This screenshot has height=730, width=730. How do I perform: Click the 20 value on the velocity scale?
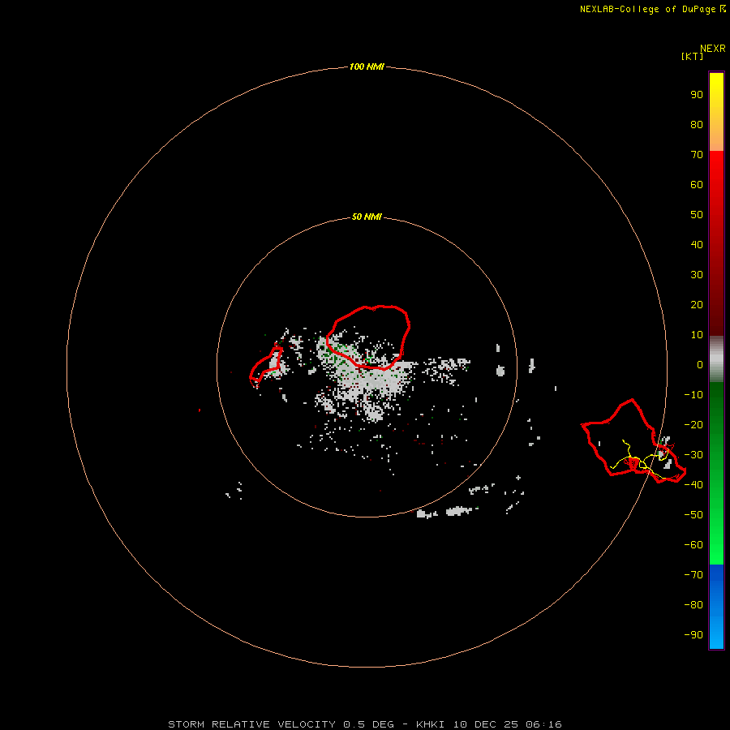coord(697,304)
